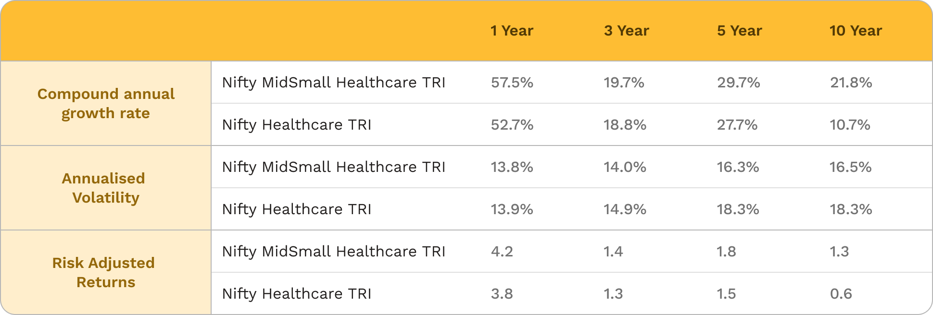
Task: Click the 4.2 risk adjusted value
Action: click(502, 252)
